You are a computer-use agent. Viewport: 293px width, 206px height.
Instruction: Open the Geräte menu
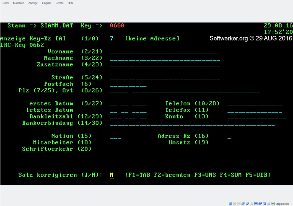pyautogui.click(x=60, y=3)
